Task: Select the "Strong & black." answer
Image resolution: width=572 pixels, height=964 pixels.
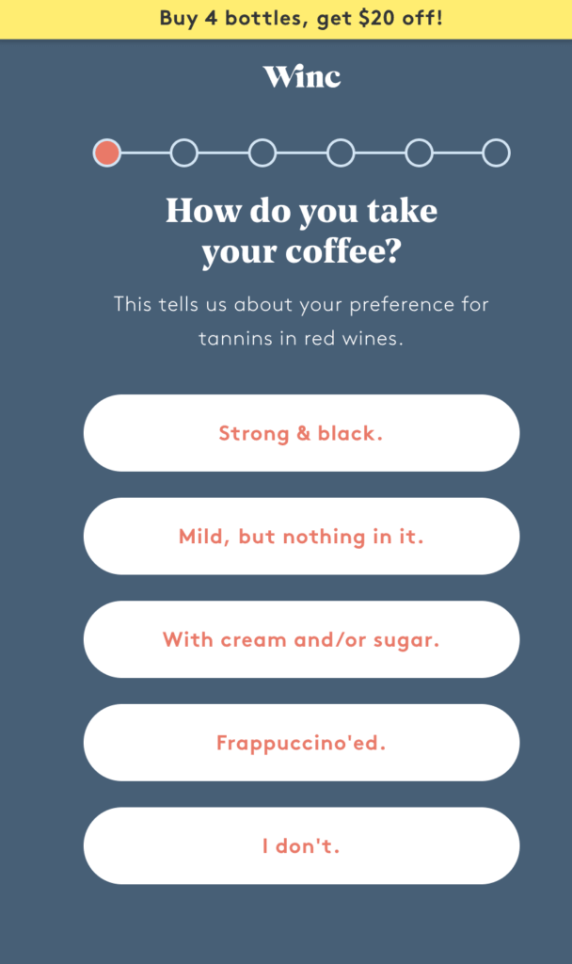Action: [x=301, y=433]
